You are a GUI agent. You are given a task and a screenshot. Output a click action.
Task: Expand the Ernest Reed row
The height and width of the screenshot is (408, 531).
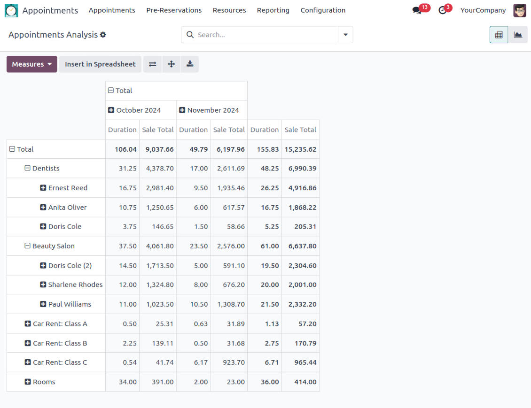pyautogui.click(x=43, y=188)
